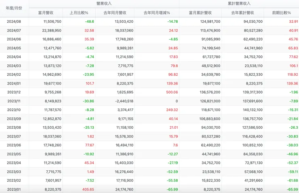299x193 pixels.
Task: Click last-year cumulative value 140,132,100
Action: point(253,110)
